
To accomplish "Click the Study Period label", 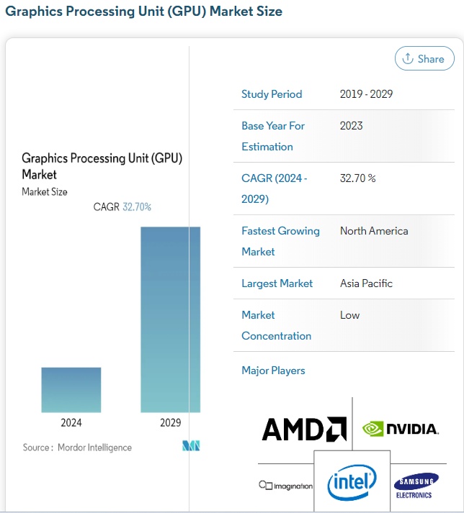I will 272,94.
